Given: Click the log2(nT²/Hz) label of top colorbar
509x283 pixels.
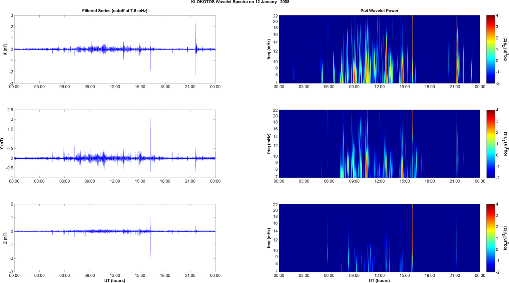Looking at the screenshot, I should tap(506, 49).
